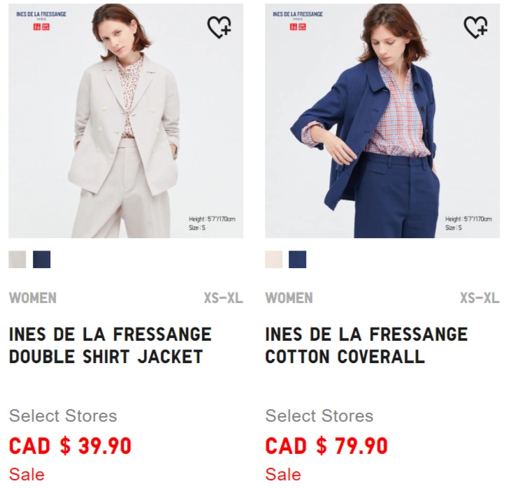The width and height of the screenshot is (506, 488).
Task: Select light gray swatch for Double Shirt Jacket
Action: pos(17,260)
